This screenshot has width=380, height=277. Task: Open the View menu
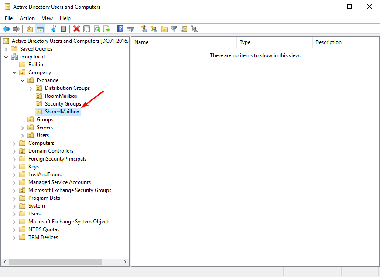click(47, 18)
